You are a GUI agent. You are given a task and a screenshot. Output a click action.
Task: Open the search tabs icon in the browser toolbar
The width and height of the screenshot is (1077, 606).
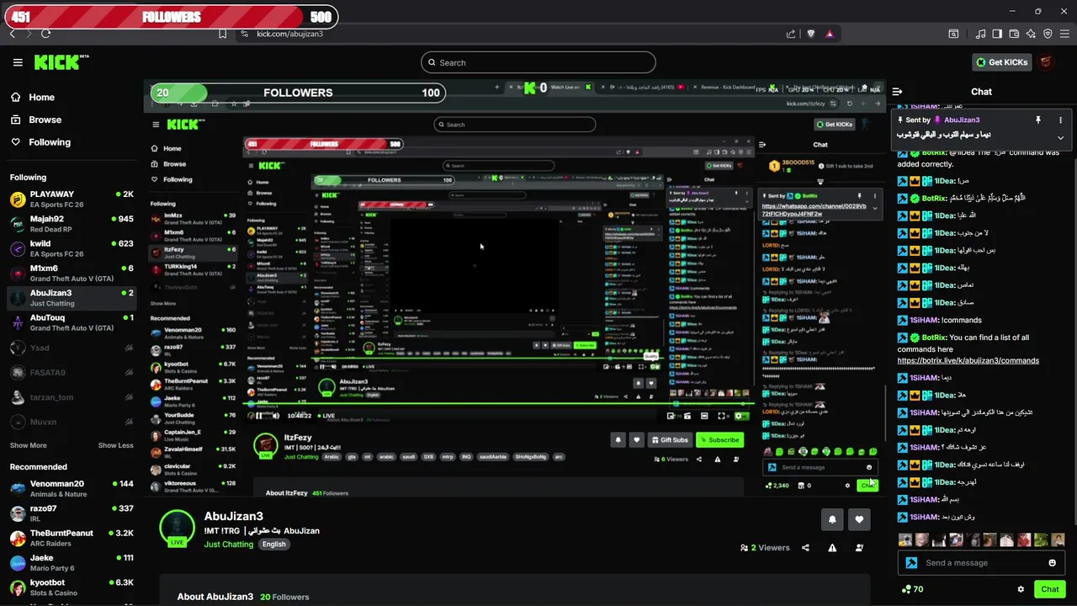pyautogui.click(x=953, y=34)
